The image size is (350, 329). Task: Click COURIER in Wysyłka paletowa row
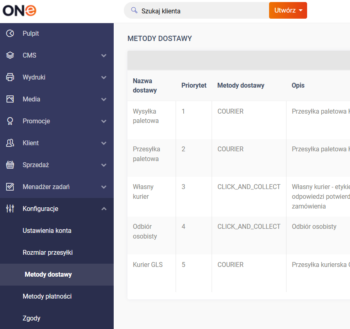(x=230, y=111)
